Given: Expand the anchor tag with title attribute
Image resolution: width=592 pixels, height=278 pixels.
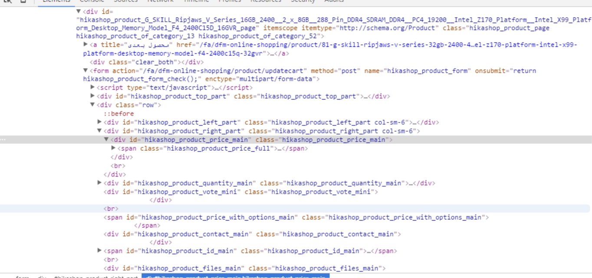Looking at the screenshot, I should (x=86, y=44).
